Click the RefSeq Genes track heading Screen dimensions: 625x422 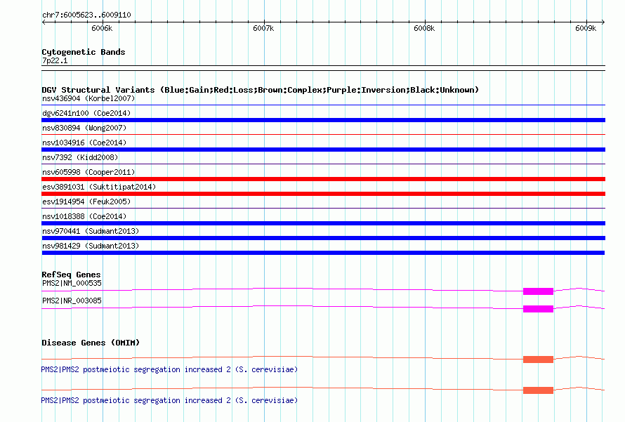[x=71, y=275]
